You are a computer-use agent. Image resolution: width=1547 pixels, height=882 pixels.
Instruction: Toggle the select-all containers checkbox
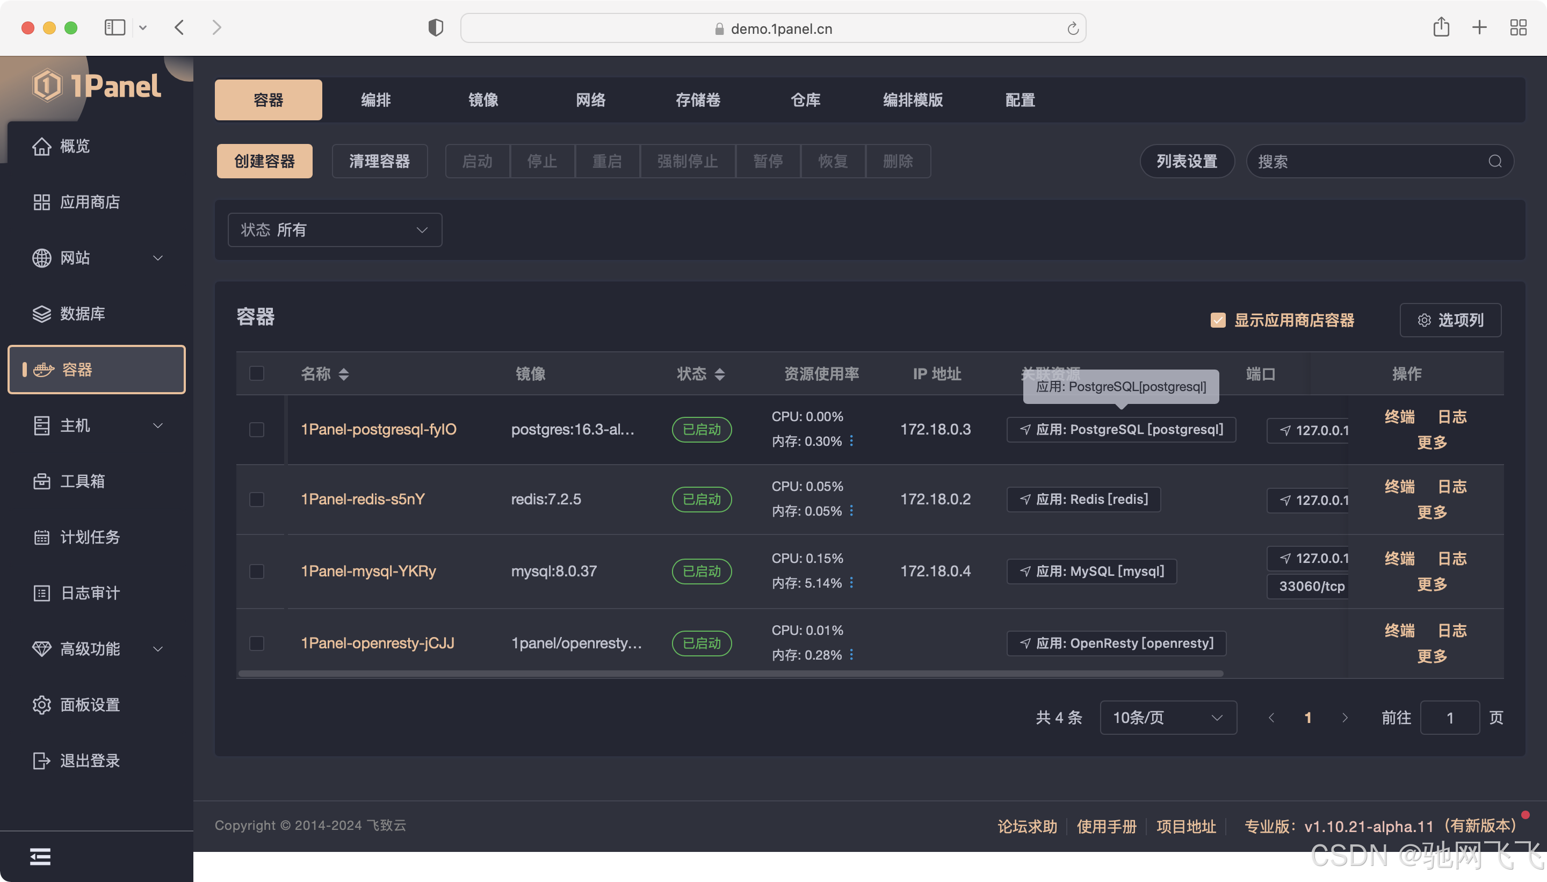[x=257, y=374]
